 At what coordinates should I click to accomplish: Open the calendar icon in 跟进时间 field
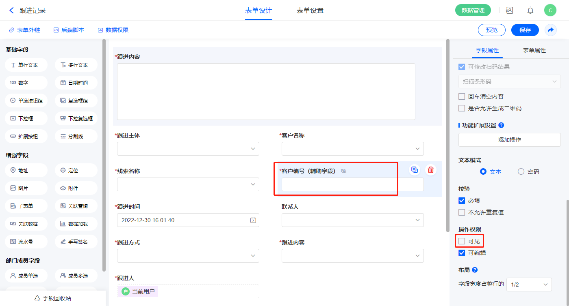tap(253, 220)
